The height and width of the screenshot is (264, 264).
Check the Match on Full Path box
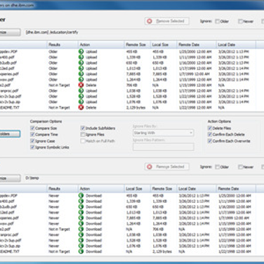click(83, 141)
